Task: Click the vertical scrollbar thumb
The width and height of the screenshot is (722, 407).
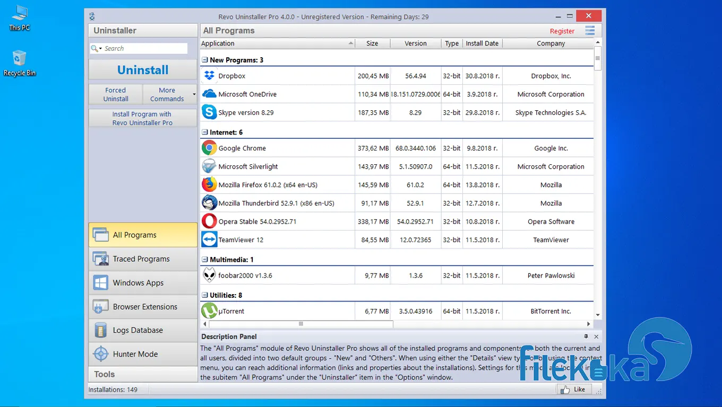Action: (598, 58)
